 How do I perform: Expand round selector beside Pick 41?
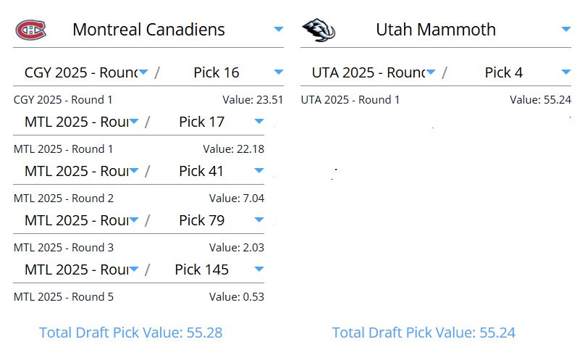pos(134,171)
